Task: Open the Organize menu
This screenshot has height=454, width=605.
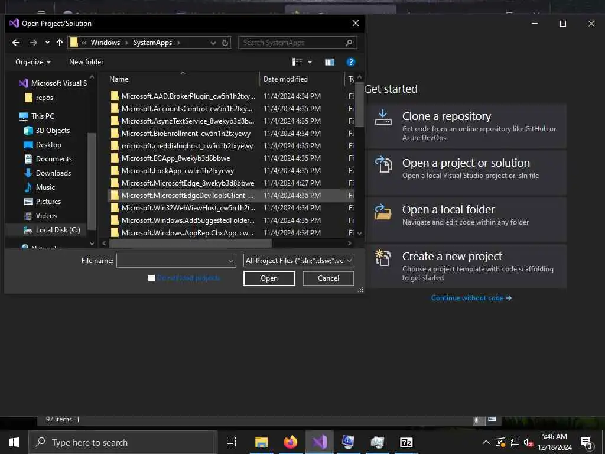Action: coord(33,61)
